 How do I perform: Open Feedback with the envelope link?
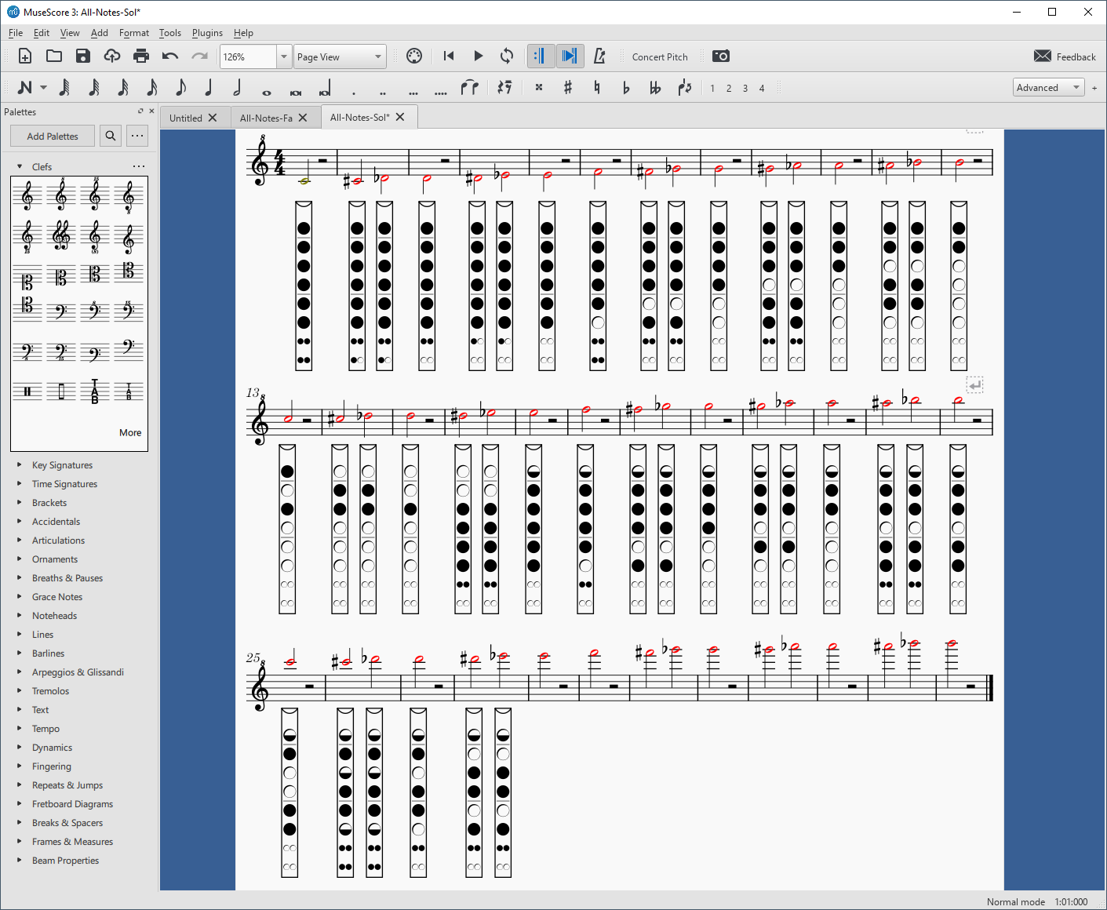click(x=1065, y=56)
